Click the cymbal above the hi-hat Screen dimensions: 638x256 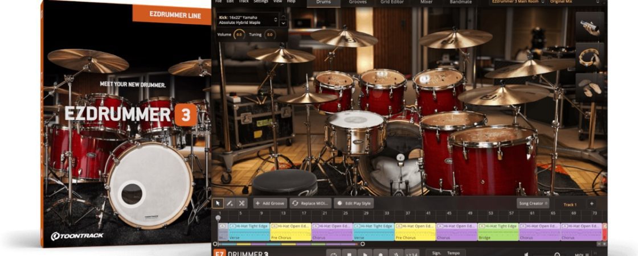(281, 55)
